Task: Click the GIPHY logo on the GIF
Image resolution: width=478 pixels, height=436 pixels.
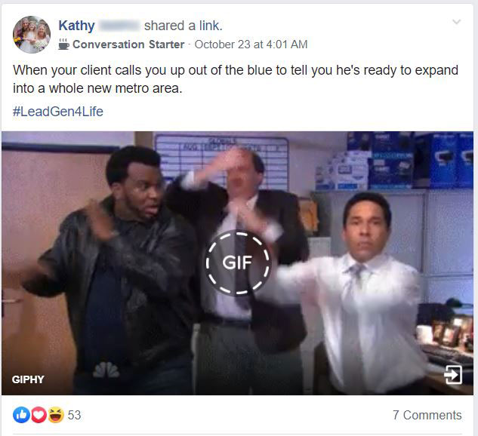Action: click(28, 379)
